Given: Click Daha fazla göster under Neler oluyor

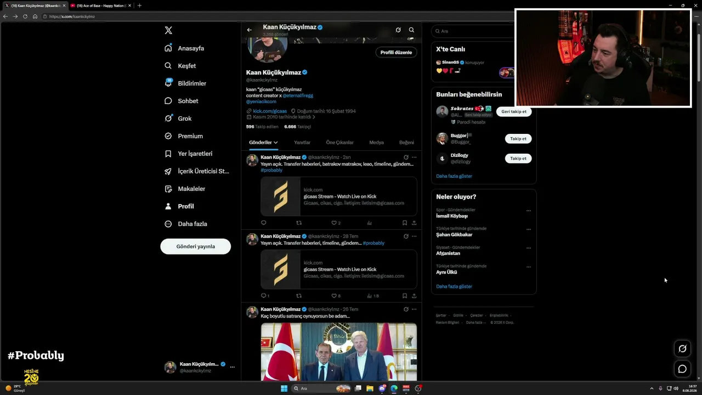Looking at the screenshot, I should [454, 286].
